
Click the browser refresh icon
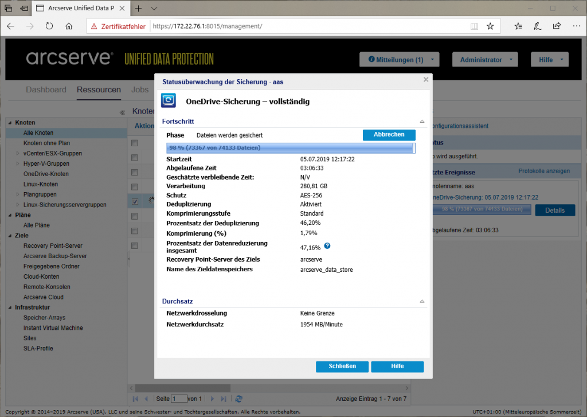tap(49, 26)
